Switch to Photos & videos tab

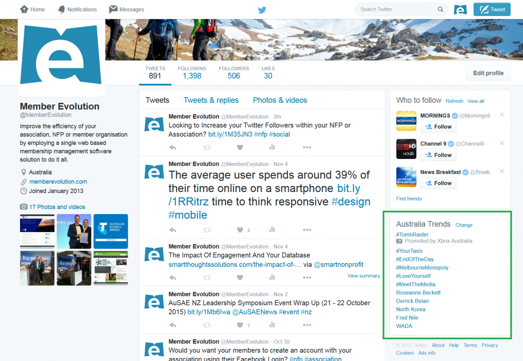pos(280,100)
